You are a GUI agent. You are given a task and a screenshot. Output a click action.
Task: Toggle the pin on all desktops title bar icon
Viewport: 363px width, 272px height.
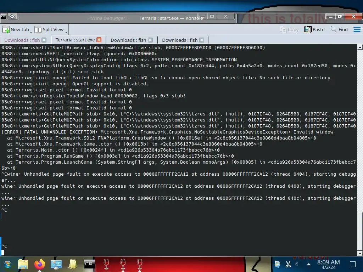coord(12,17)
